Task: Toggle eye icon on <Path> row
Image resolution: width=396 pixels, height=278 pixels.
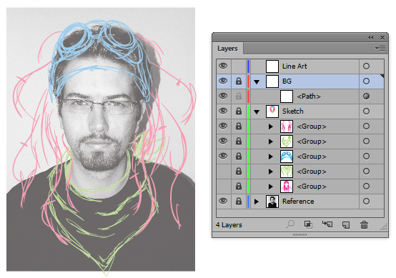Action: click(223, 96)
